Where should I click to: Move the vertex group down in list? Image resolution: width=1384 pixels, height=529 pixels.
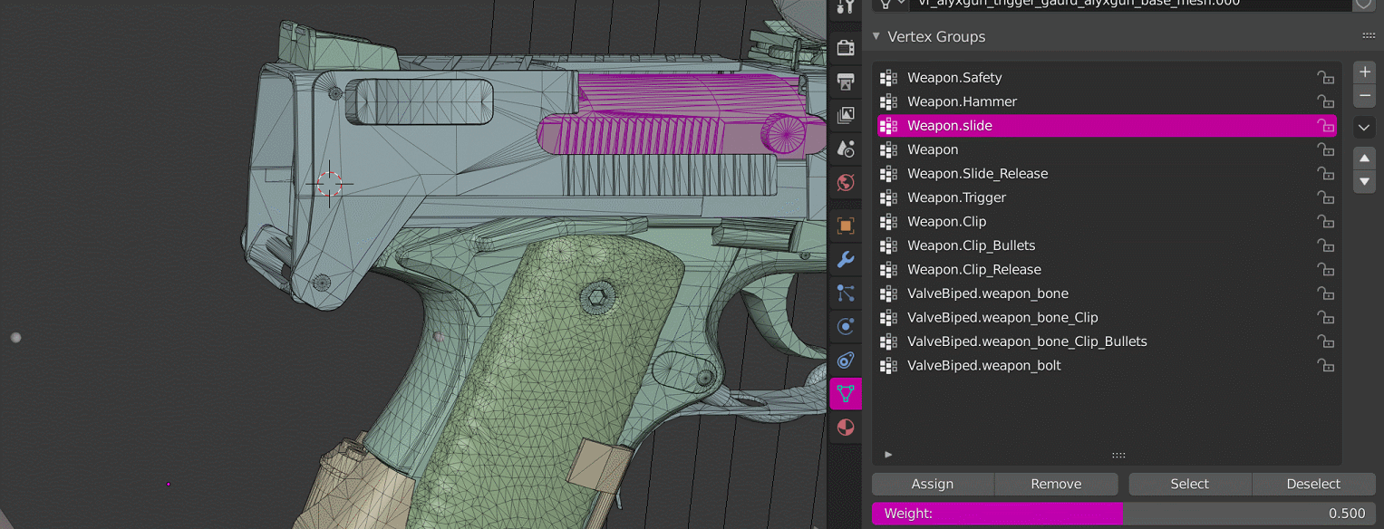(x=1365, y=180)
